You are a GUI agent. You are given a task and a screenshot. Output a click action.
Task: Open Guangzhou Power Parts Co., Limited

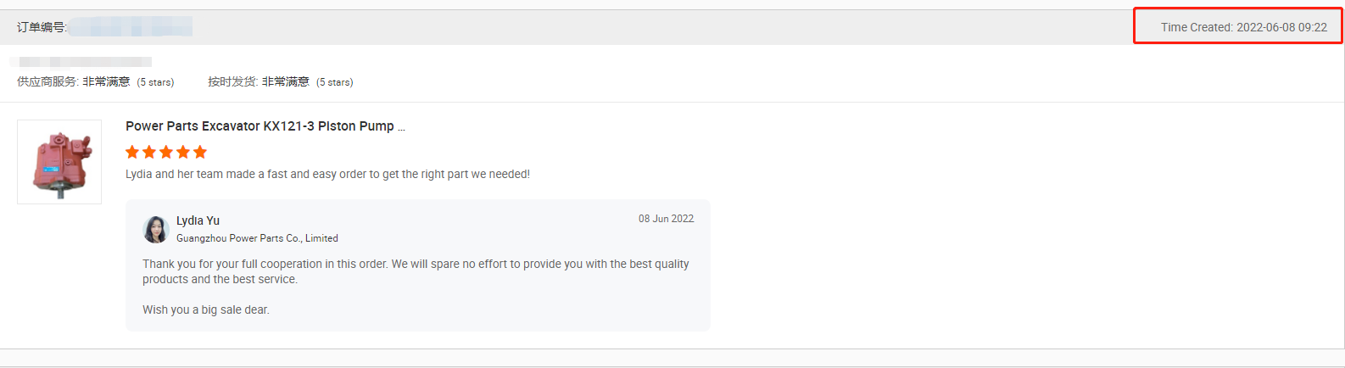tap(257, 238)
